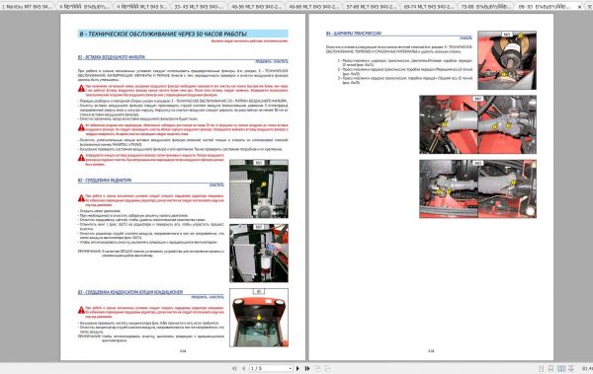Go to the next page

pos(297,368)
